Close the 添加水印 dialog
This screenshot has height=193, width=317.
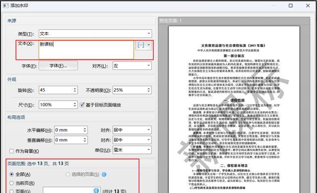[x=308, y=5]
